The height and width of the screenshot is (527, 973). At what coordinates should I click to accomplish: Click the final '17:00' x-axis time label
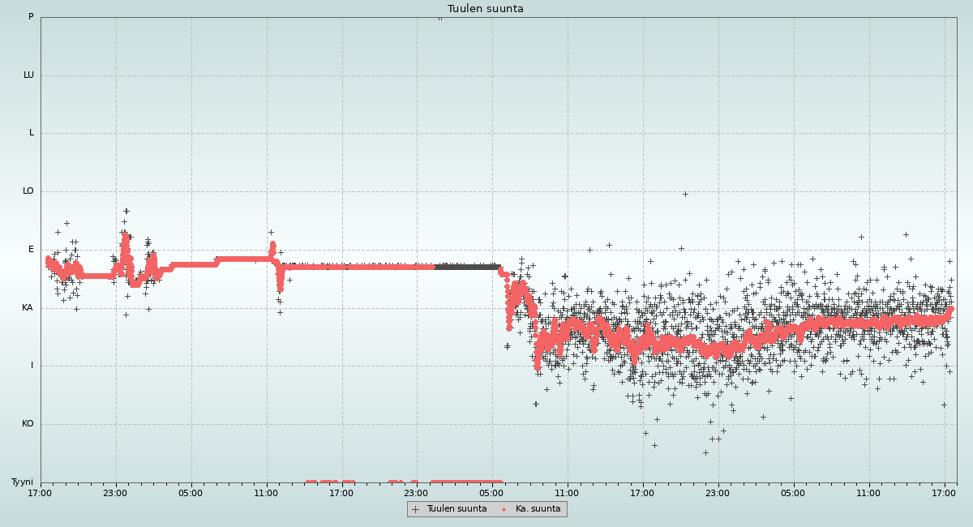pos(944,492)
